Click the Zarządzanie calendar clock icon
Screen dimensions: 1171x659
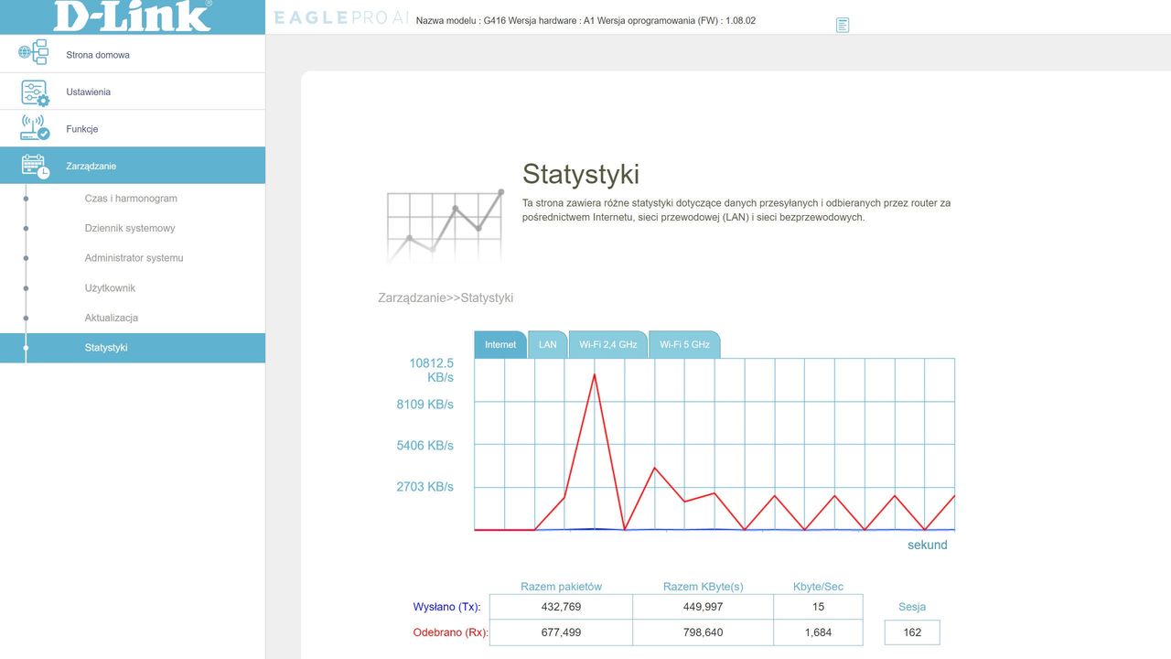point(35,166)
